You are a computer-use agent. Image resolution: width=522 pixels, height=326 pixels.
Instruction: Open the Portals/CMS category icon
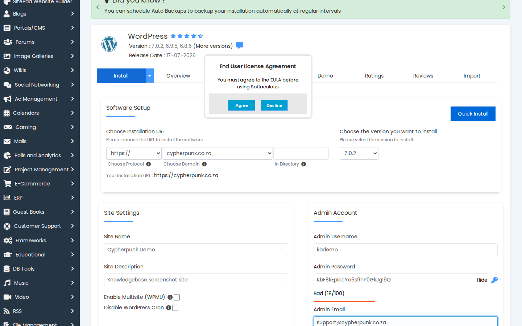coord(7,28)
